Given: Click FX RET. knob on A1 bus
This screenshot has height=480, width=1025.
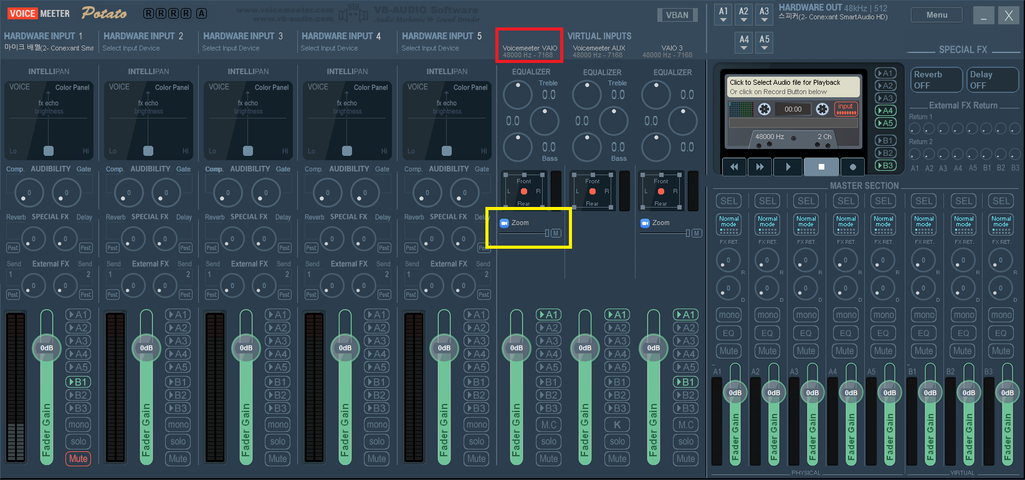Looking at the screenshot, I should (728, 260).
